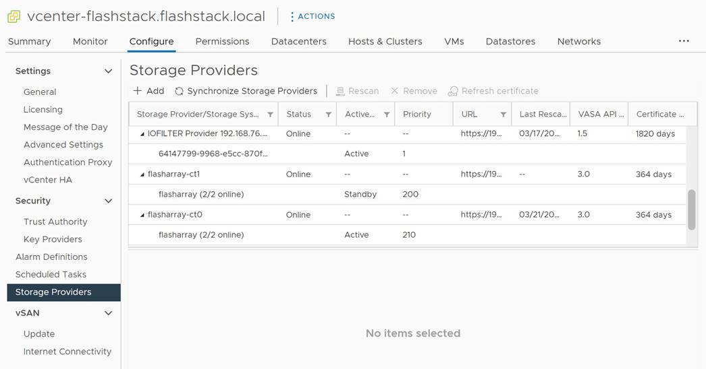Click Refresh certificate label
Viewport: 706px width, 369px height.
(499, 91)
